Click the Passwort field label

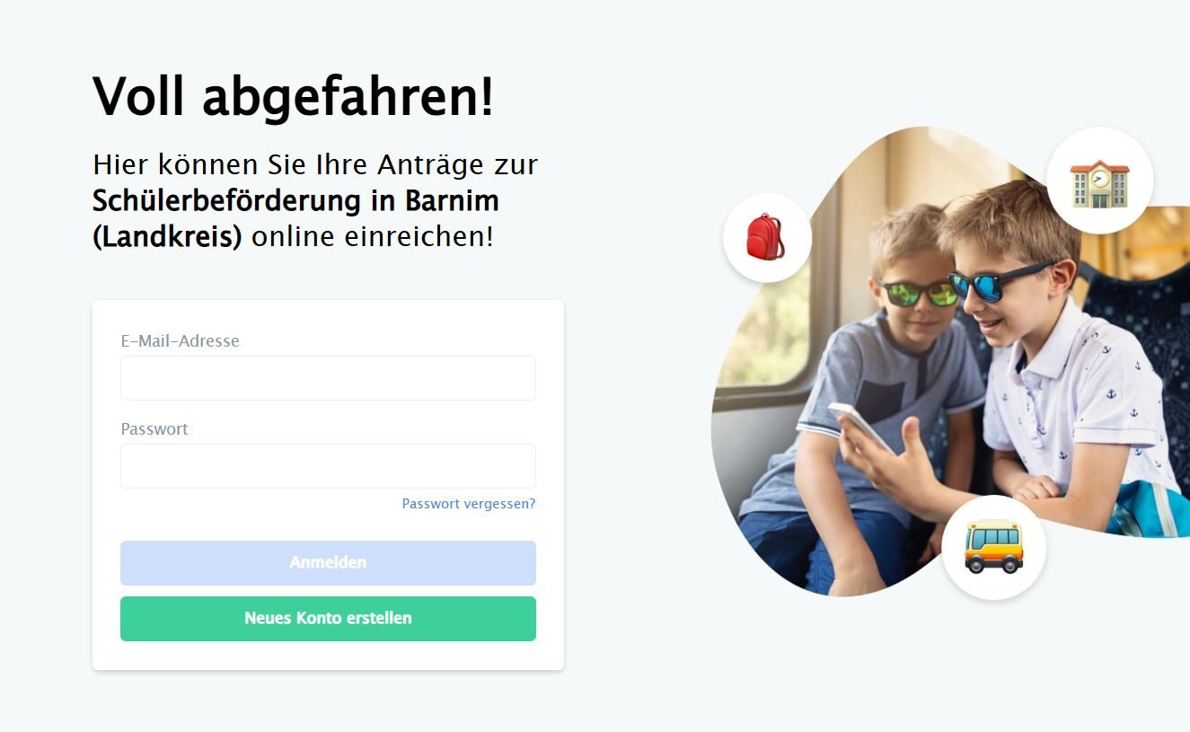[x=154, y=429]
